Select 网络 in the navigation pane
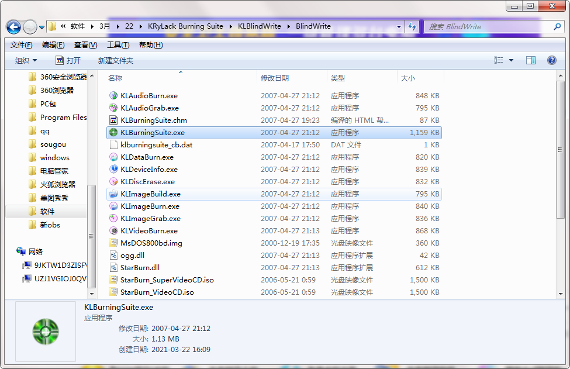The height and width of the screenshot is (369, 570). (x=30, y=251)
